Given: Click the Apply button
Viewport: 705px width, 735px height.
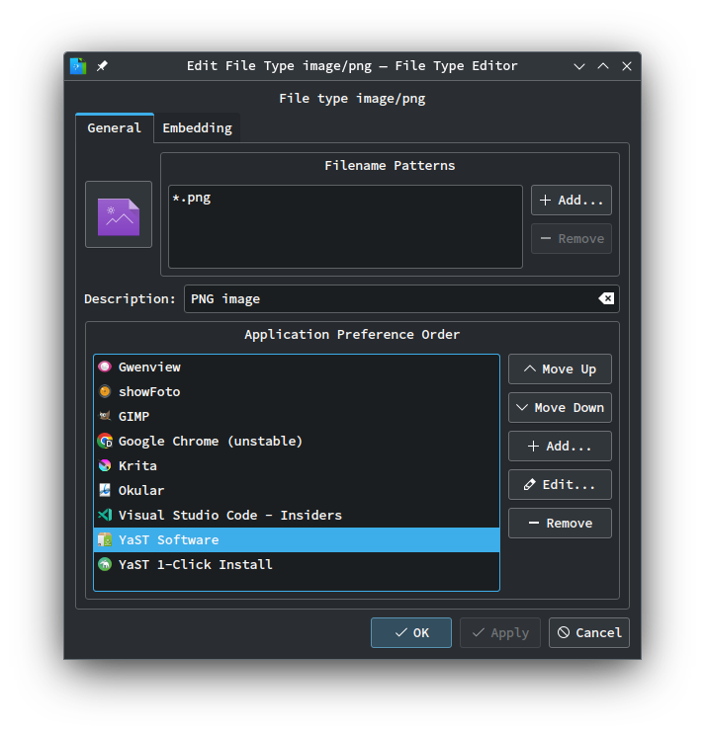Looking at the screenshot, I should [x=500, y=633].
